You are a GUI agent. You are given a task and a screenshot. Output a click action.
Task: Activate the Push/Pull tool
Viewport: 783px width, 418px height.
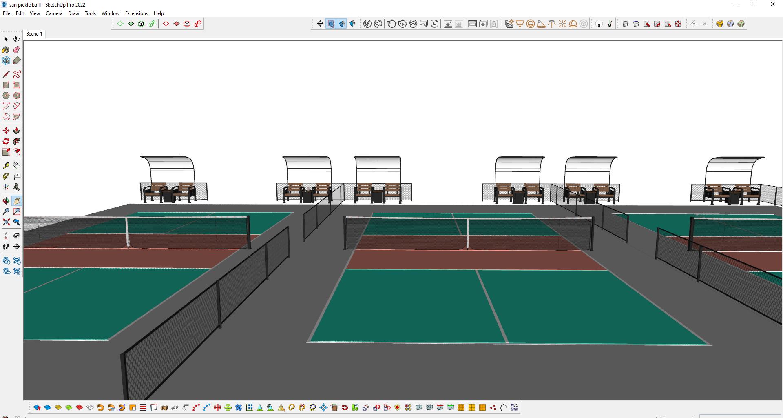pyautogui.click(x=17, y=131)
